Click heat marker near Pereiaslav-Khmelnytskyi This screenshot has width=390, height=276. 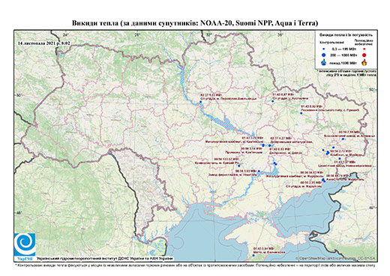tap(200, 102)
